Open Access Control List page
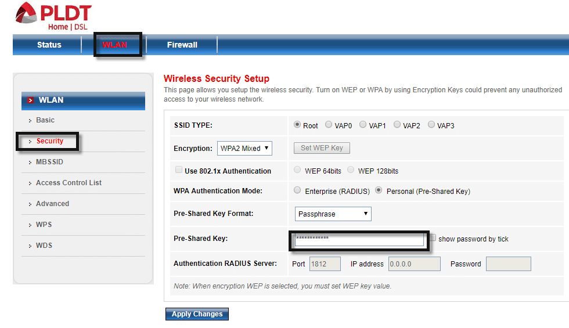 click(69, 183)
